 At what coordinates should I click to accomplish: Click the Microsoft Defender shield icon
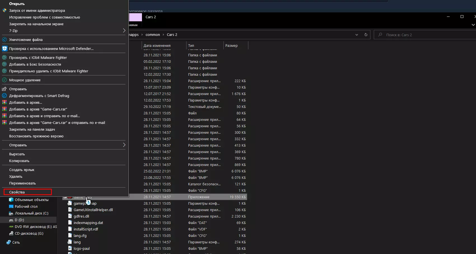[x=4, y=49]
